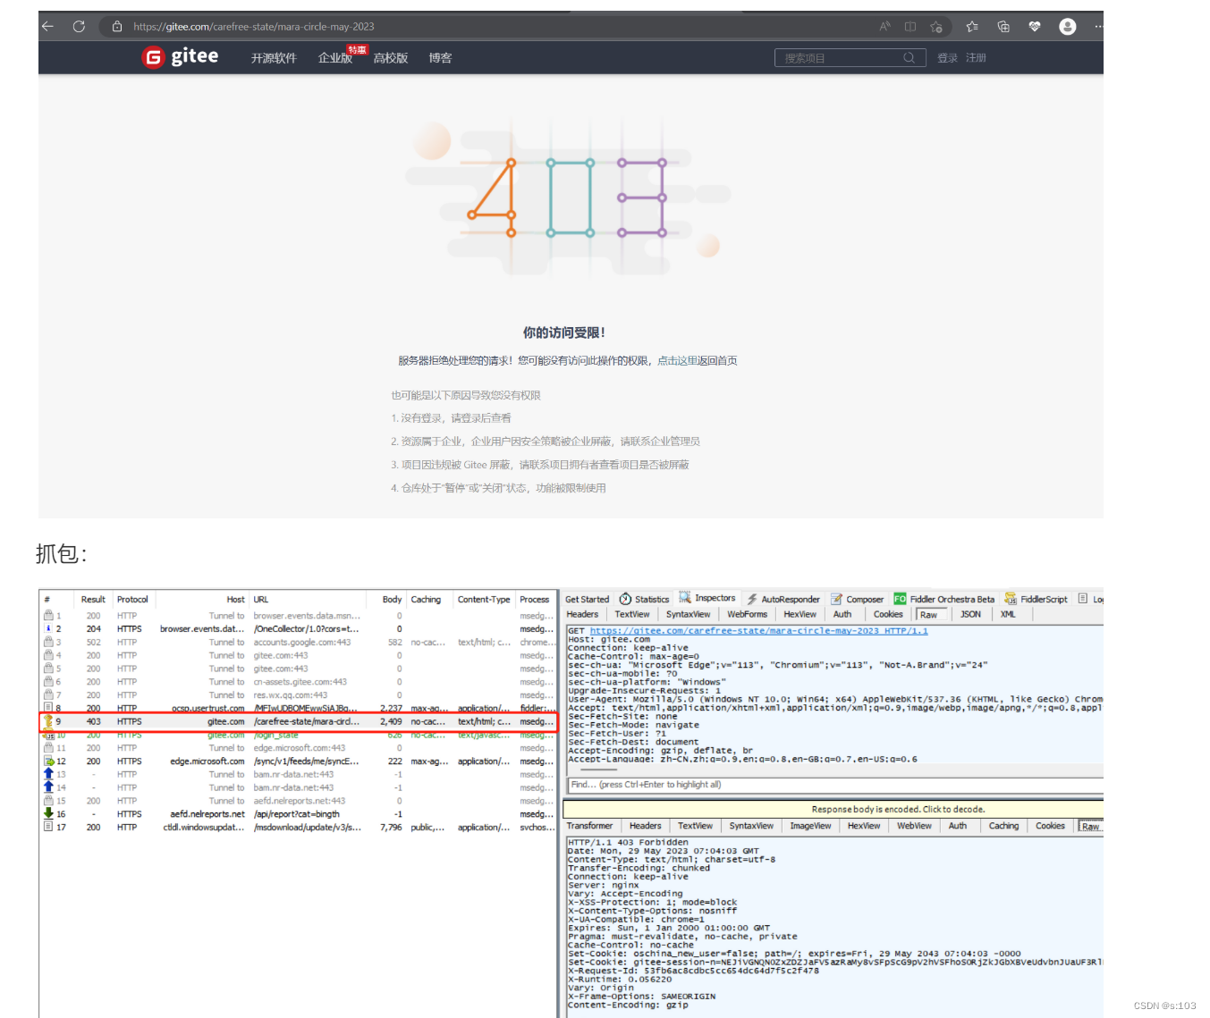
Task: Sort sessions by the Body column header
Action: click(x=392, y=600)
